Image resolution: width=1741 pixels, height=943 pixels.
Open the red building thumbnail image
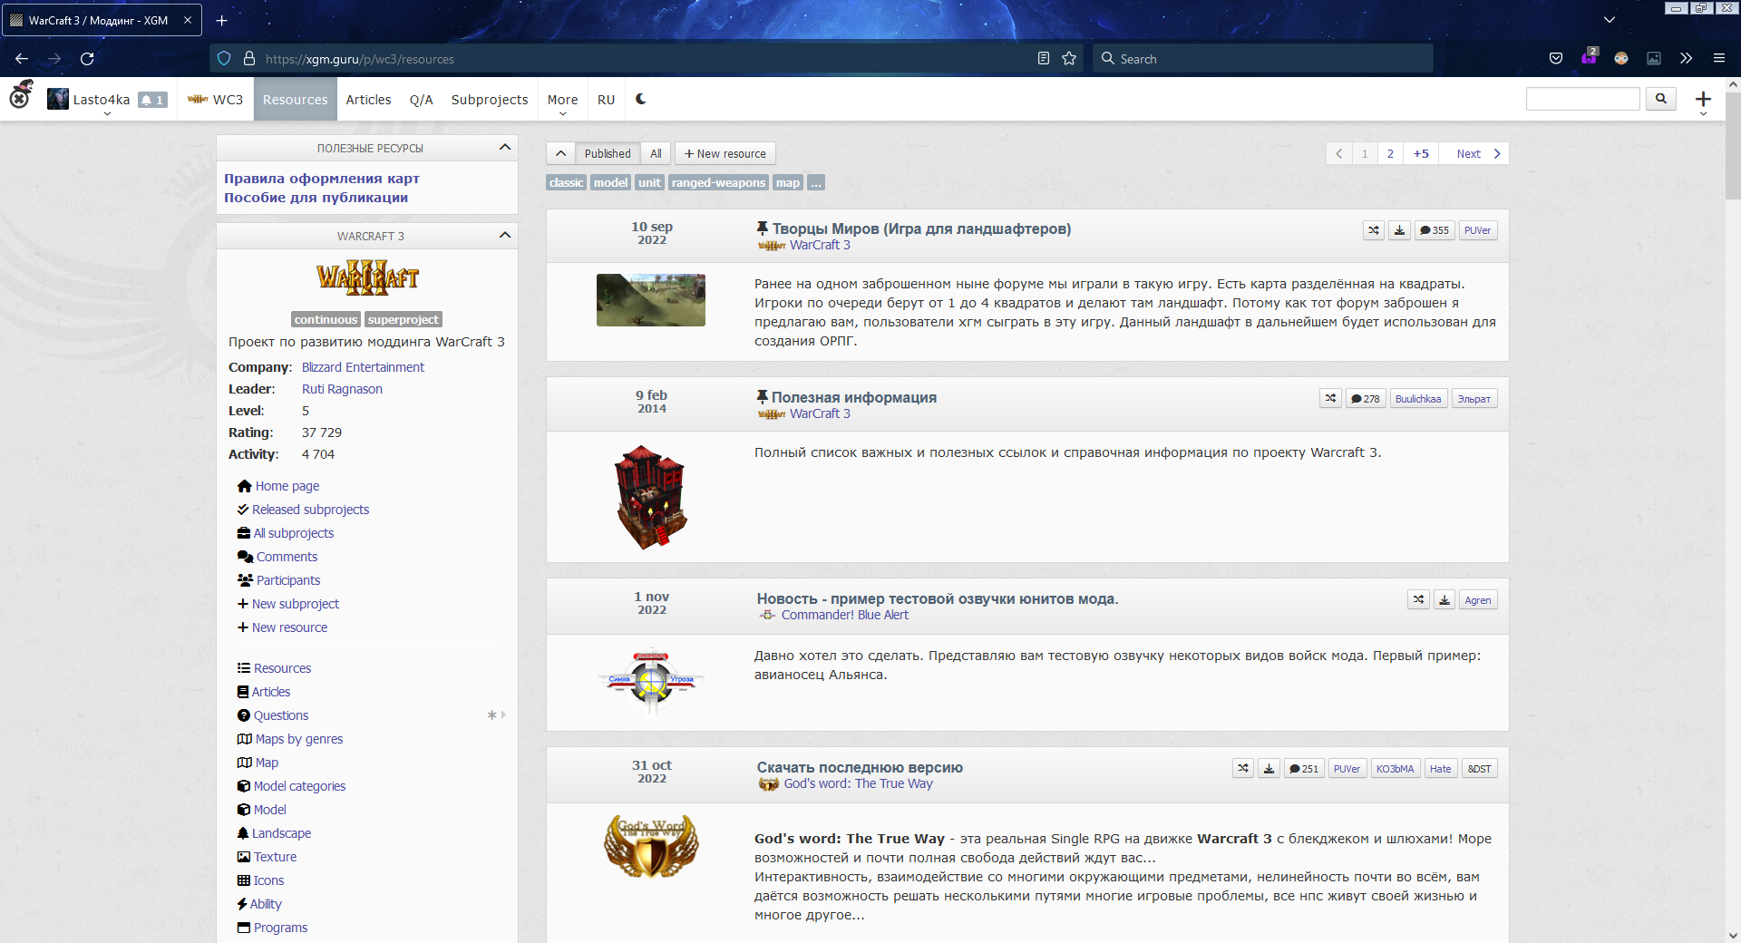click(x=651, y=497)
